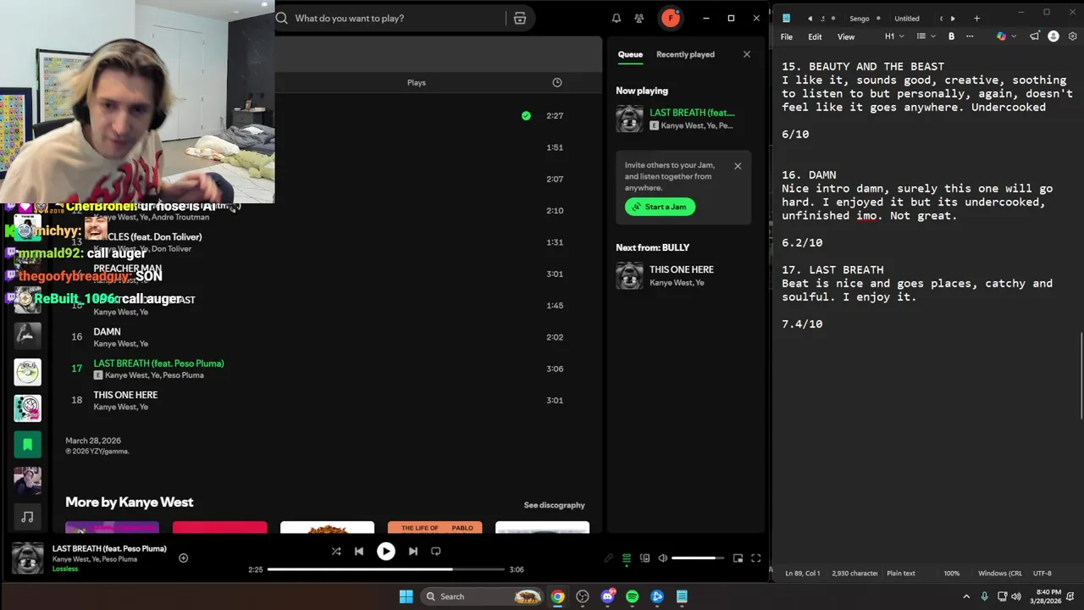1084x610 pixels.
Task: Click the UTF-8 encoding in status bar
Action: tap(1042, 573)
